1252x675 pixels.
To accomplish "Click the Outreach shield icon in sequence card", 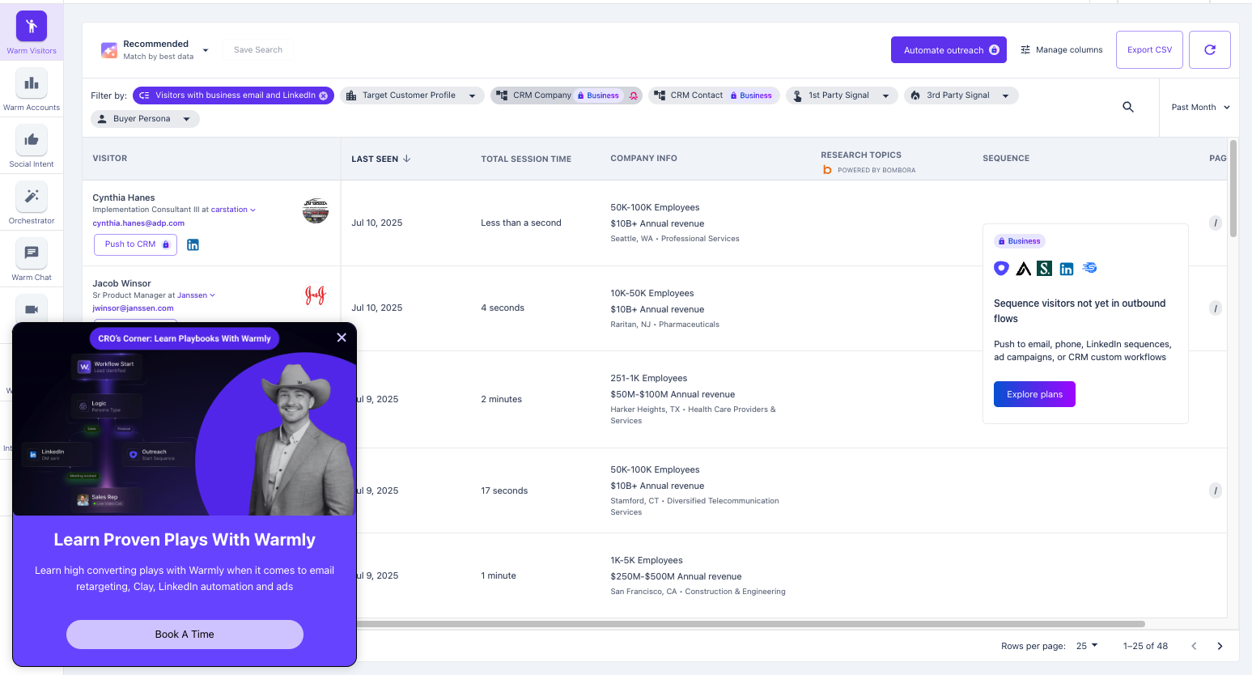I will [1001, 268].
